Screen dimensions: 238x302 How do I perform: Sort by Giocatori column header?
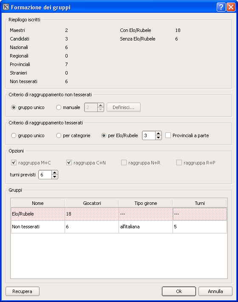tap(92, 203)
